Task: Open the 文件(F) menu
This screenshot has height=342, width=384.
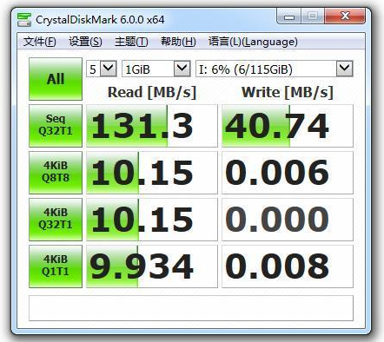Action: pos(40,42)
